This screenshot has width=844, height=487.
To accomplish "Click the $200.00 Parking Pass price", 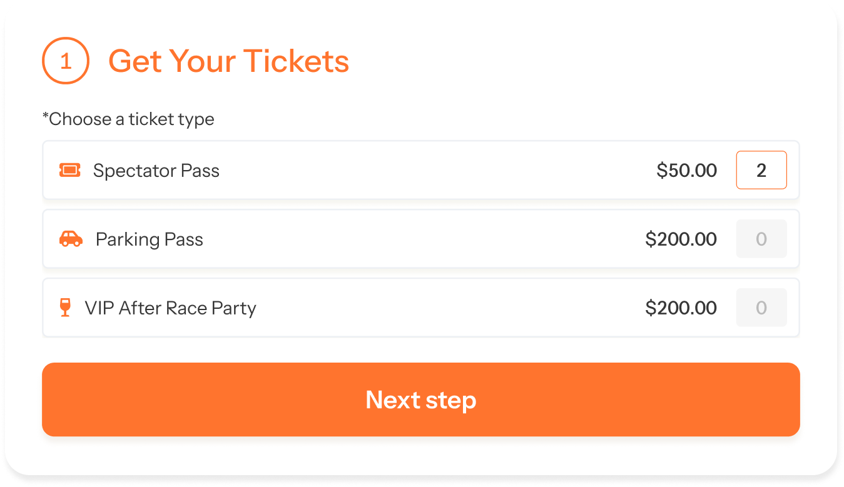I will [x=681, y=239].
